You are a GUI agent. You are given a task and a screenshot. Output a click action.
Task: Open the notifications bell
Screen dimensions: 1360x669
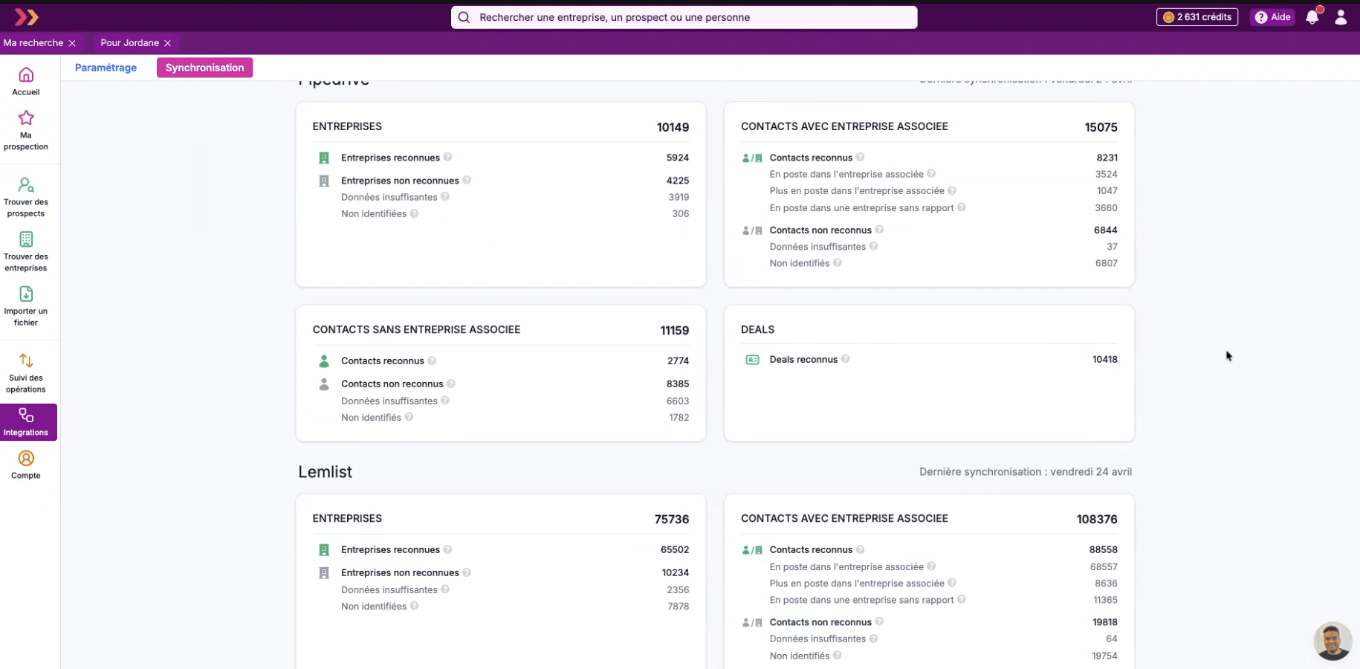click(1312, 17)
